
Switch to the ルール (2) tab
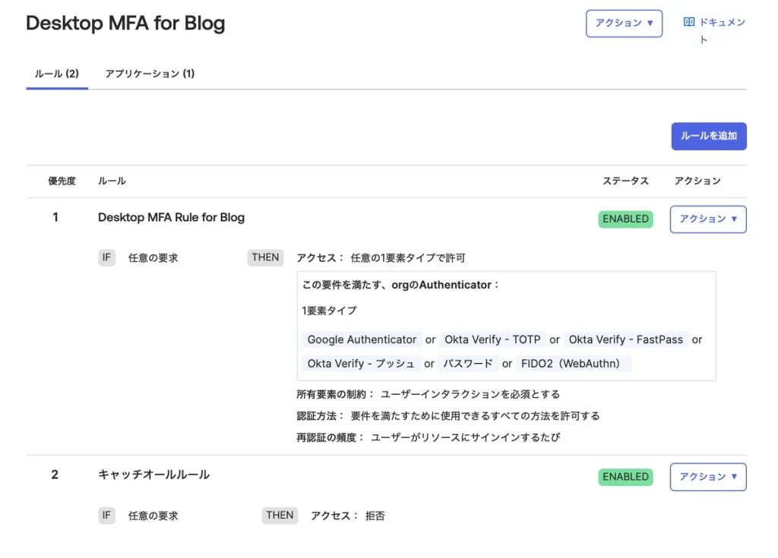(57, 74)
